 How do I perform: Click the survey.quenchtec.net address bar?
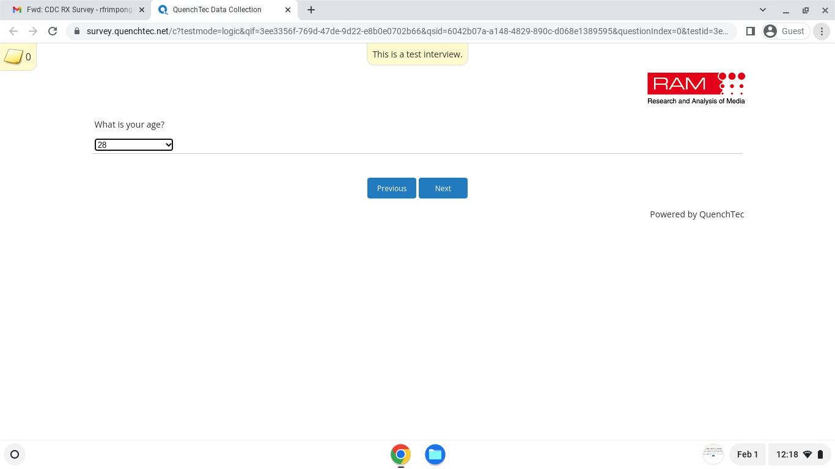point(401,31)
